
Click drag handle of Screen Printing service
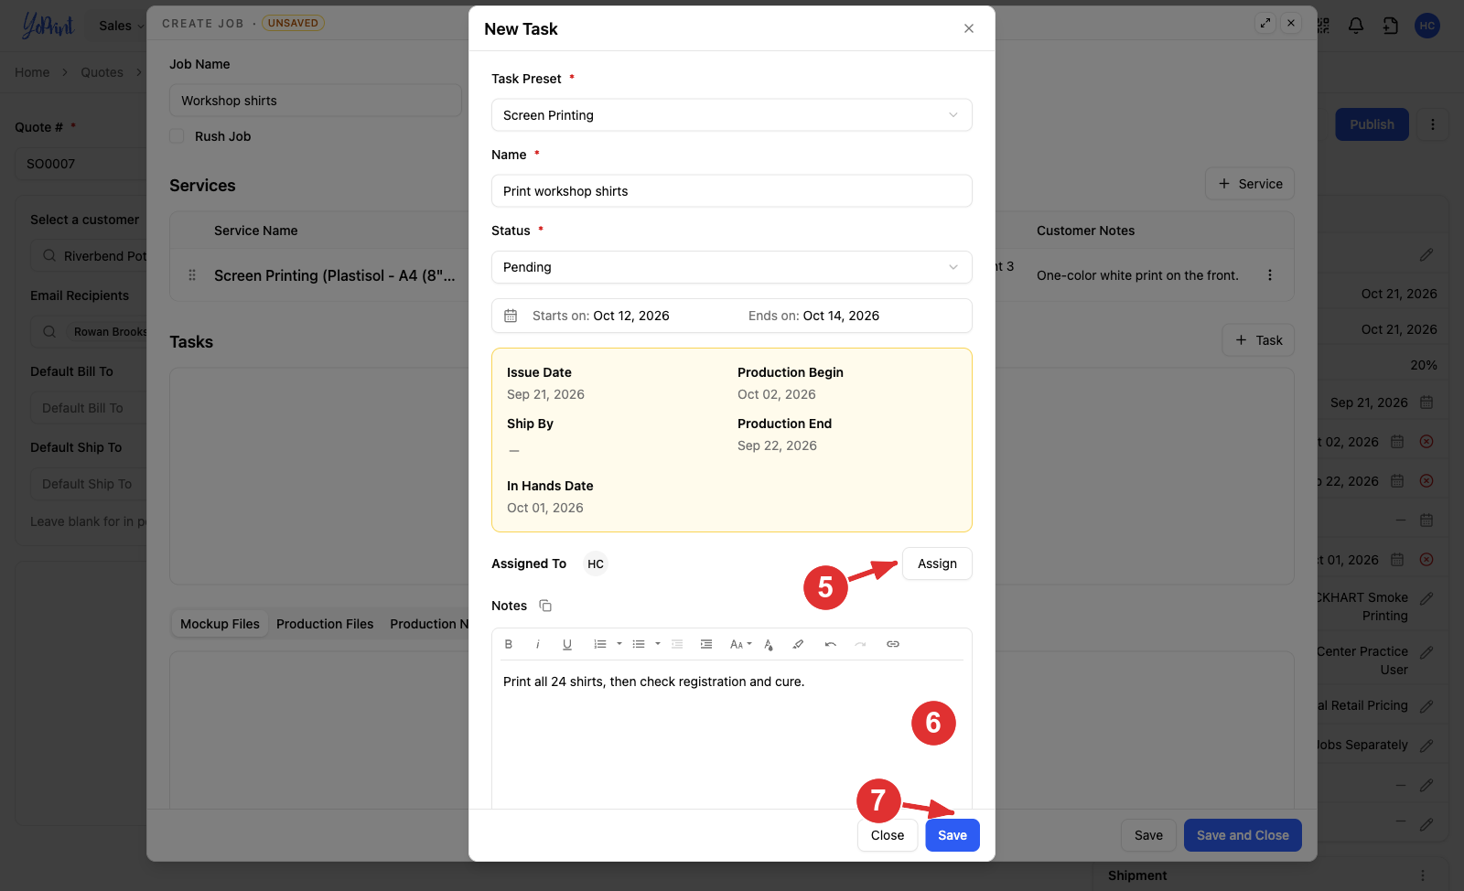coord(192,275)
